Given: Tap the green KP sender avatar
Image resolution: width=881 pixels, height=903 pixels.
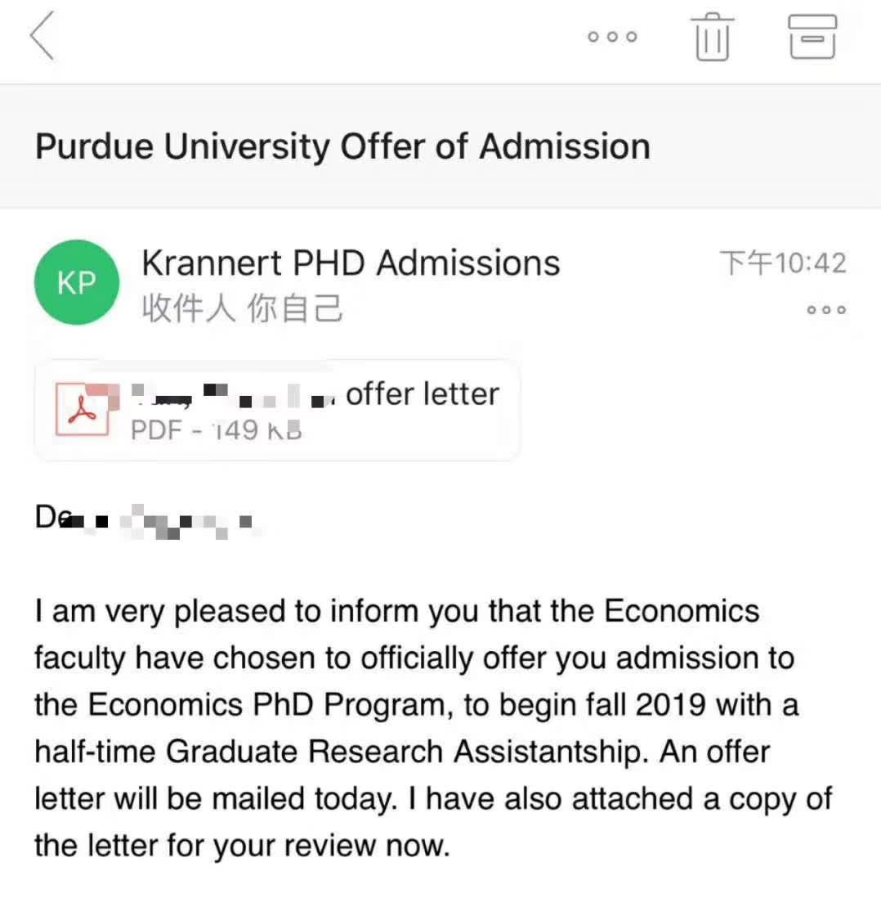Looking at the screenshot, I should [77, 282].
